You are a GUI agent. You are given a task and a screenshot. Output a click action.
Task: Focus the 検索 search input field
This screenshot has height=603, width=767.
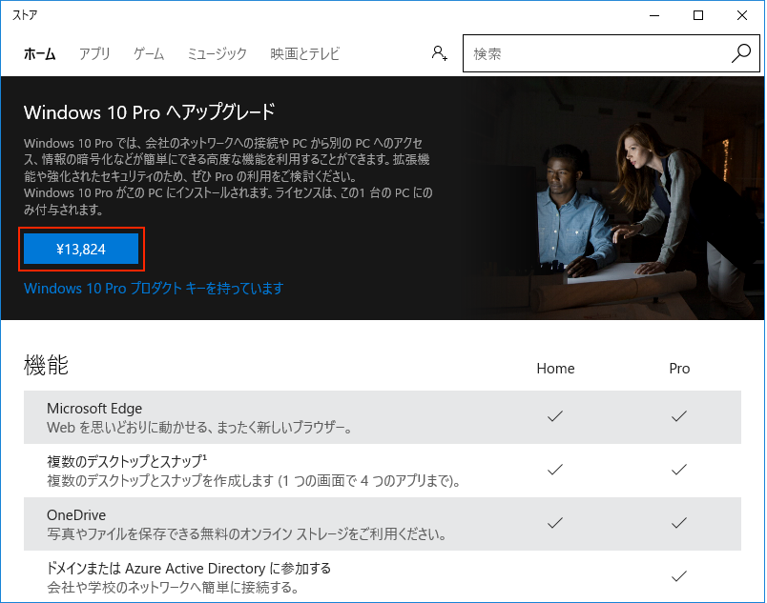coord(596,54)
